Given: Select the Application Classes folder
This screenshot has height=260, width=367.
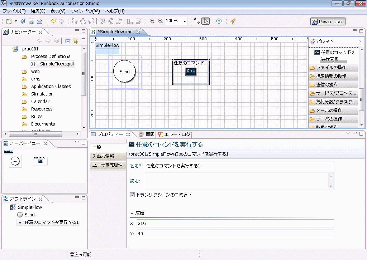Looking at the screenshot, I should click(46, 87).
